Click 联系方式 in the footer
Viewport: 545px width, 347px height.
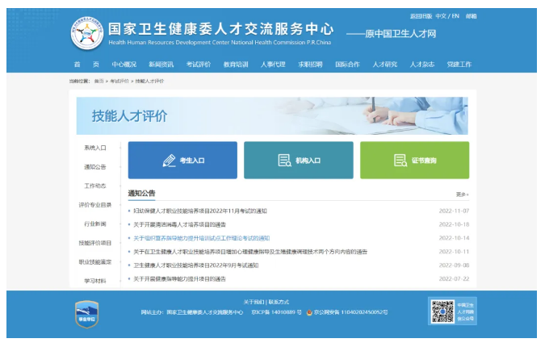coord(279,302)
